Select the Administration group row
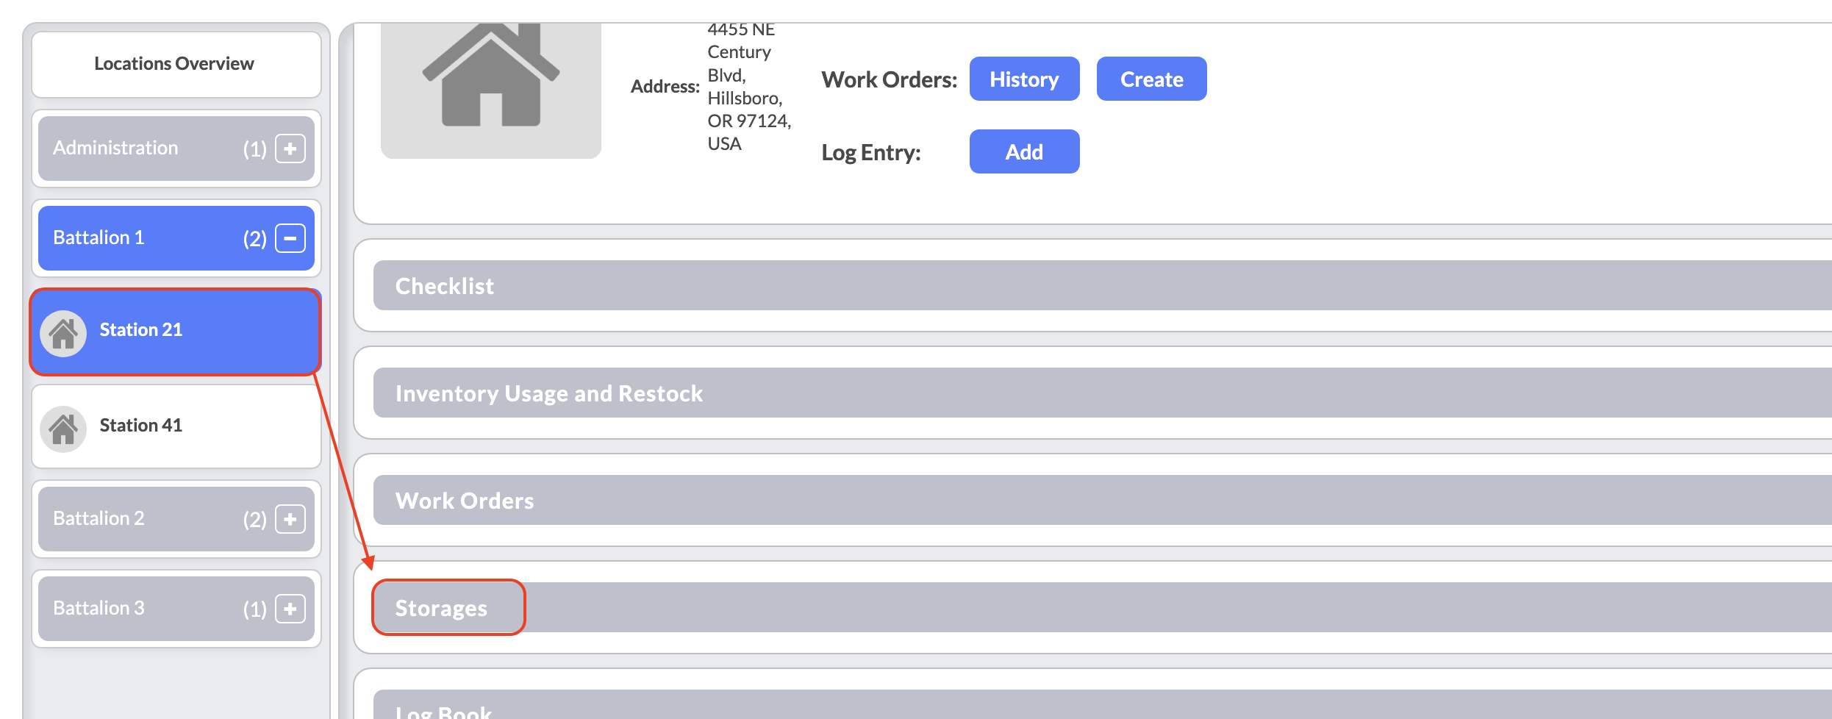The height and width of the screenshot is (719, 1832). [x=176, y=149]
